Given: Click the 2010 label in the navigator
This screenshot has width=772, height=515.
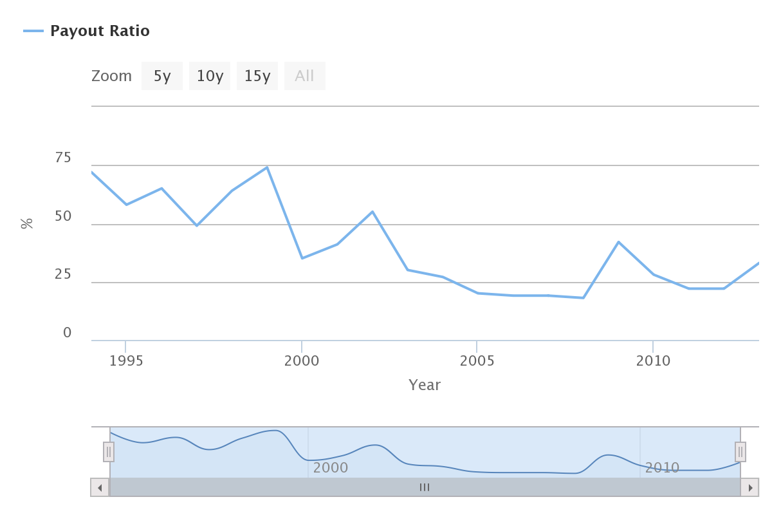Looking at the screenshot, I should pyautogui.click(x=662, y=468).
